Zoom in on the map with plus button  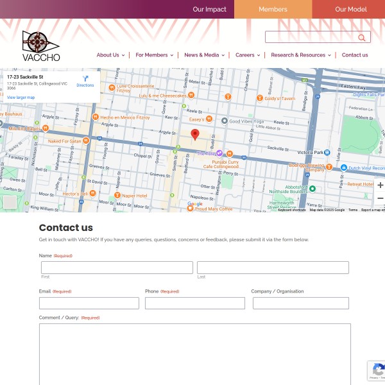pos(380,185)
